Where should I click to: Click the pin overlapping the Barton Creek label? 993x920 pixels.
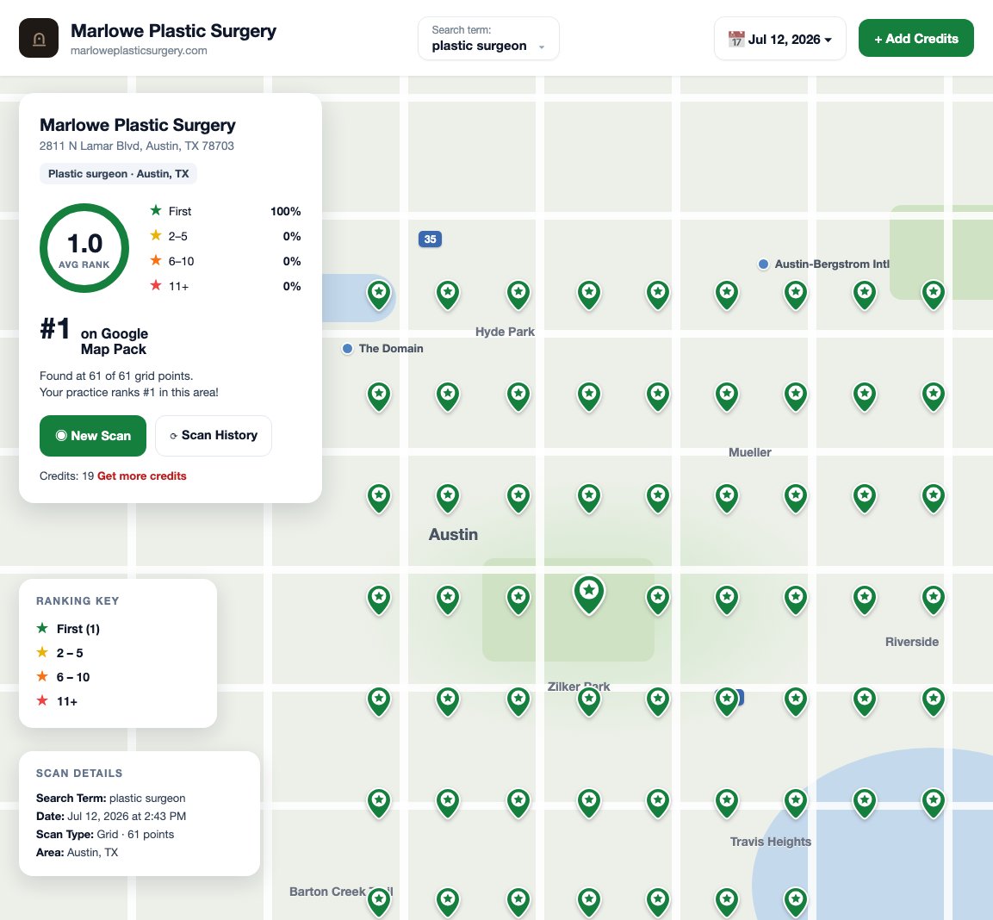tap(379, 901)
